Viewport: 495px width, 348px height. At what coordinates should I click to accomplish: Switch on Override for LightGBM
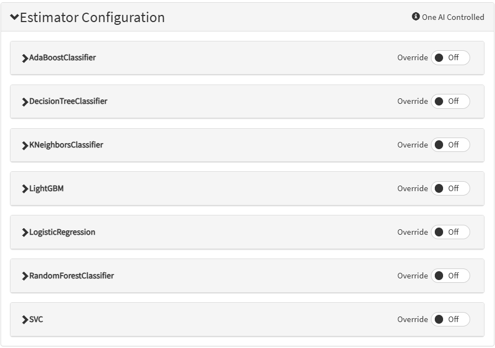(450, 188)
